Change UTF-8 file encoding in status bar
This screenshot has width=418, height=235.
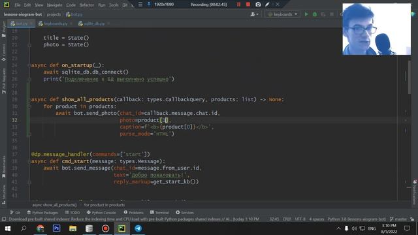coord(300,219)
